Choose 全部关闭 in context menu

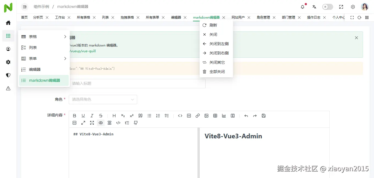[x=216, y=72]
